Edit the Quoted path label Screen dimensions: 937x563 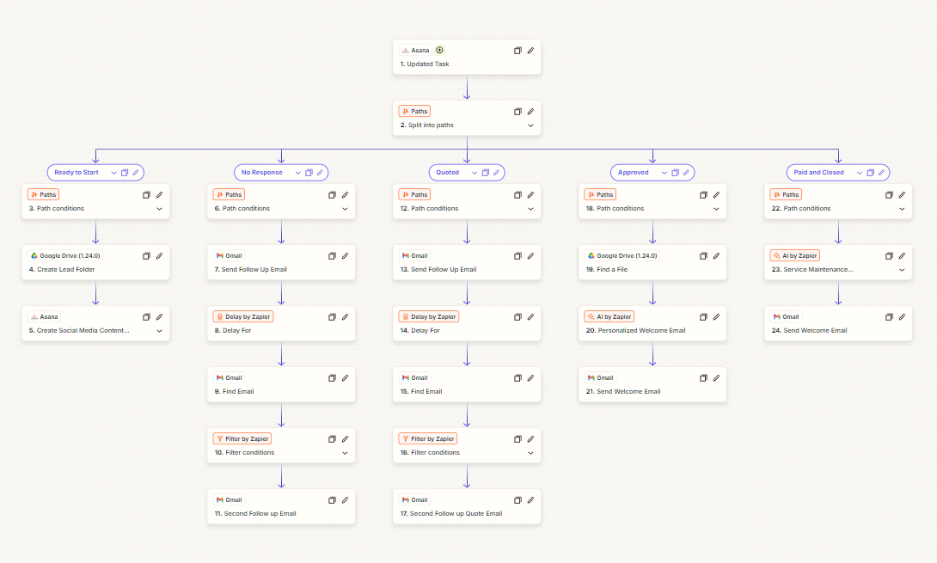pos(497,173)
